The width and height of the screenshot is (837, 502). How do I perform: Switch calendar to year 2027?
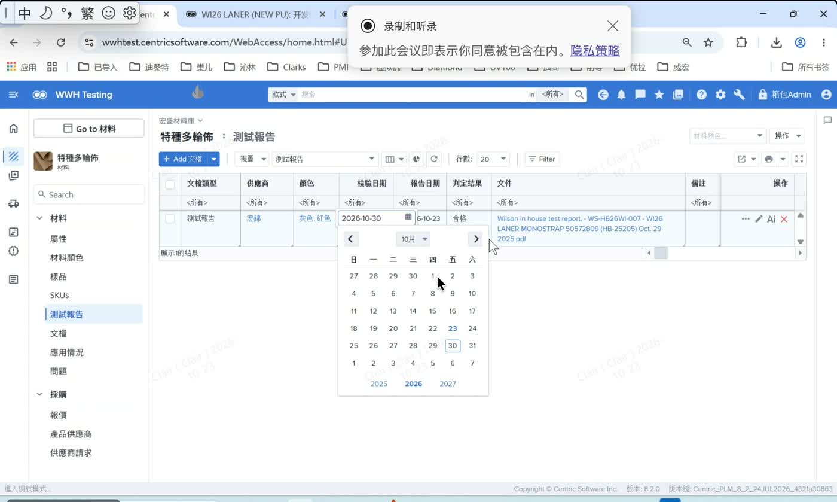pyautogui.click(x=448, y=384)
